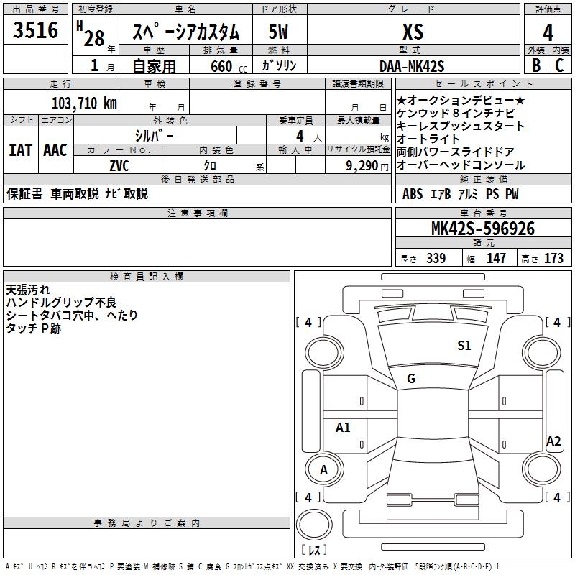The image size is (575, 575).
Task: Click the ケンウッド8インチナビ sales point
Action: click(x=456, y=114)
